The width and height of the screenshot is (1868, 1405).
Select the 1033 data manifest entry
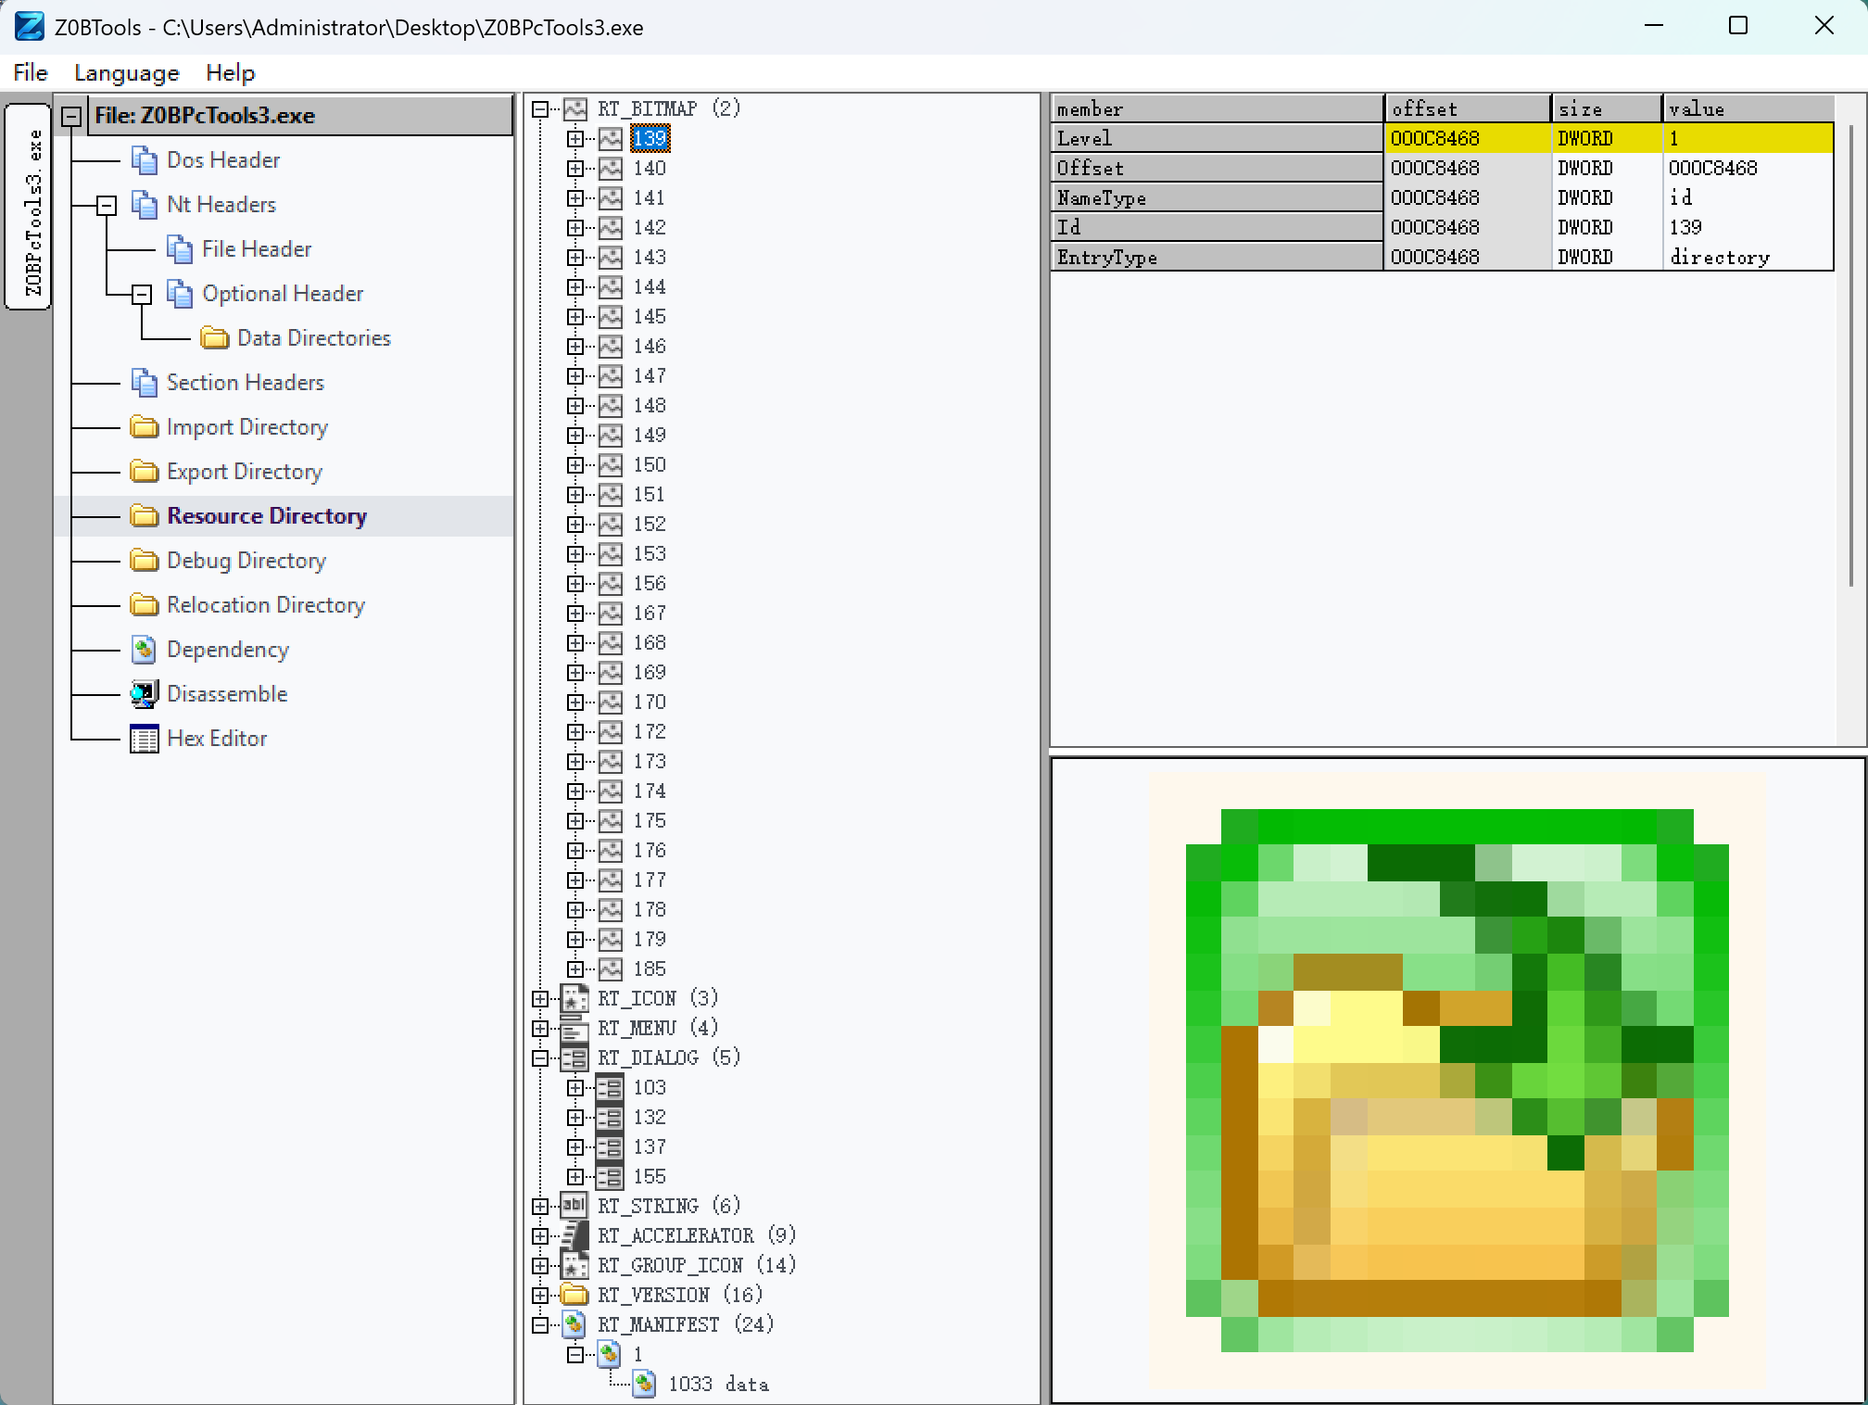coord(718,1385)
